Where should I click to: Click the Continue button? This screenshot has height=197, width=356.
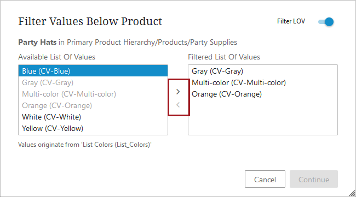[x=314, y=179]
